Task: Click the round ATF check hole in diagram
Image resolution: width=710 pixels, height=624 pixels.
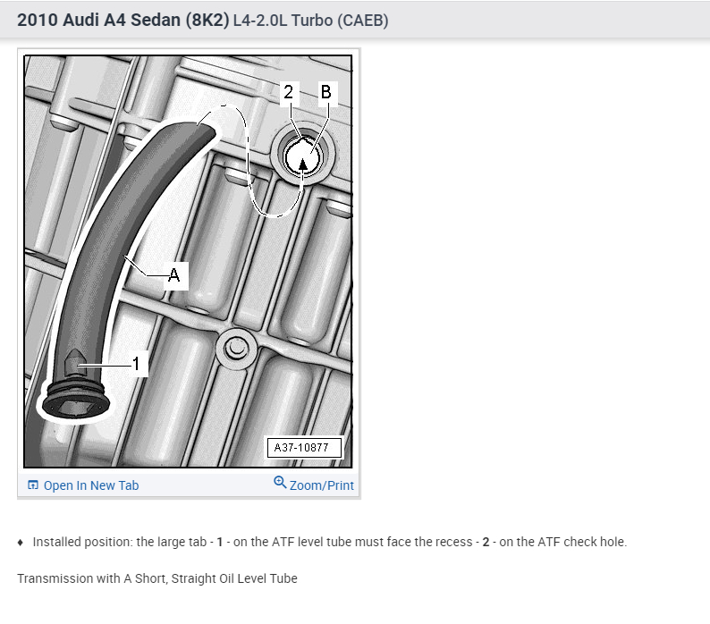Action: coord(303,156)
